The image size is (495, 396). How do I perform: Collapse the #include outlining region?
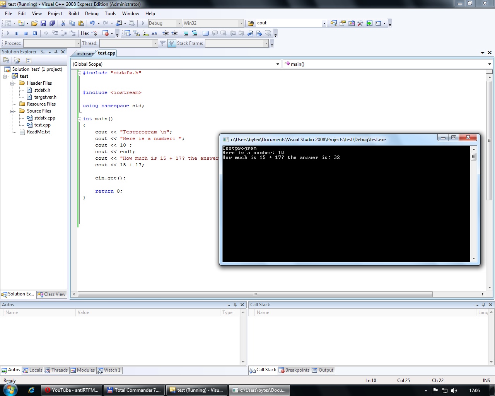click(x=80, y=73)
